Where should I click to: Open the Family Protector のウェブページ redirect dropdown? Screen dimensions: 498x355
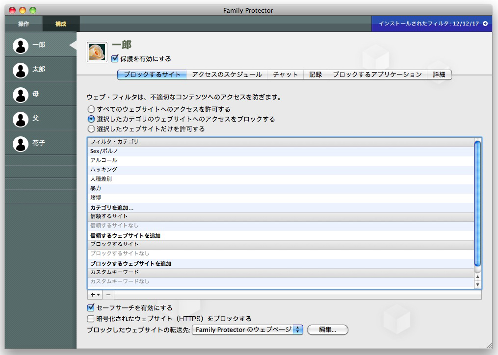tap(247, 330)
